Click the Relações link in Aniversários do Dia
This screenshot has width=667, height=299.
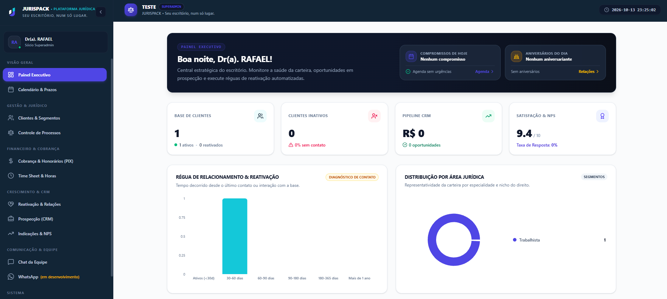[588, 72]
